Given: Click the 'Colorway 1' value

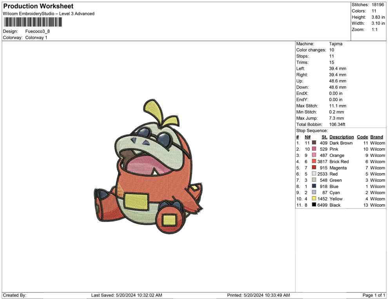Looking at the screenshot, I should click(x=36, y=38).
